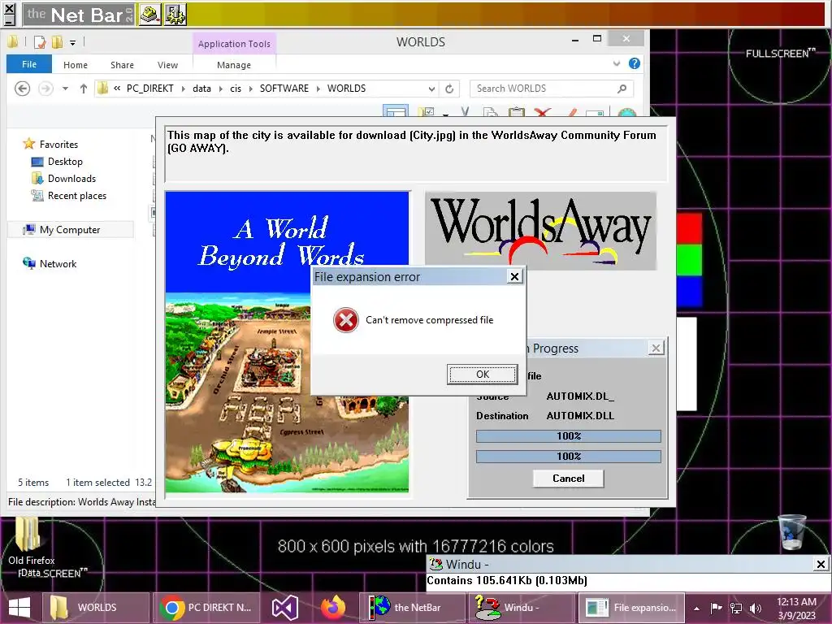
Task: Switch to the Share ribbon tab
Action: click(x=122, y=65)
